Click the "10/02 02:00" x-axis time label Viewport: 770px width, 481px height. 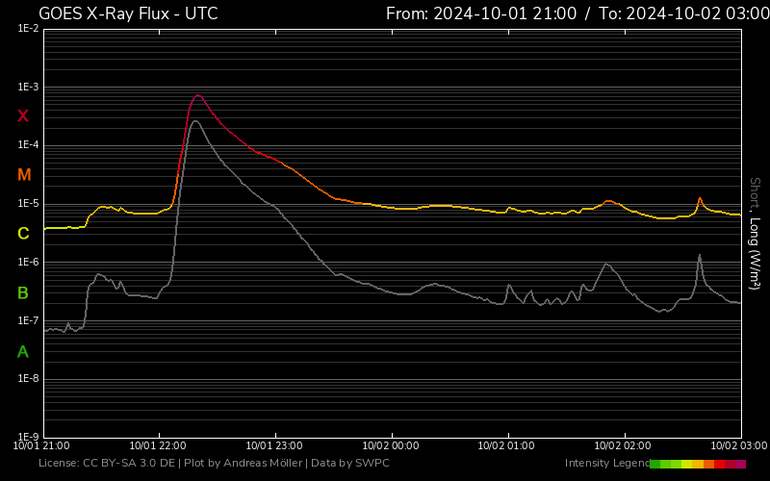click(623, 445)
